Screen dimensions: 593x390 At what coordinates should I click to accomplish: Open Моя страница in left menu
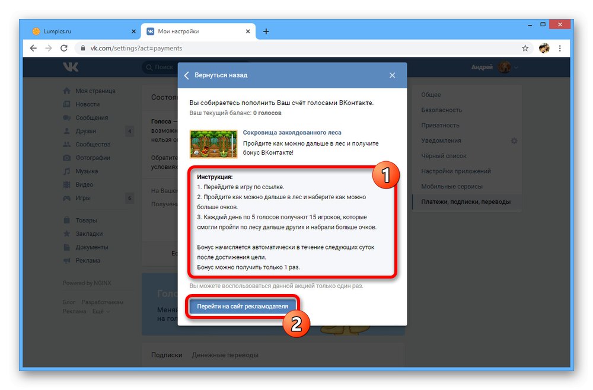coord(95,91)
